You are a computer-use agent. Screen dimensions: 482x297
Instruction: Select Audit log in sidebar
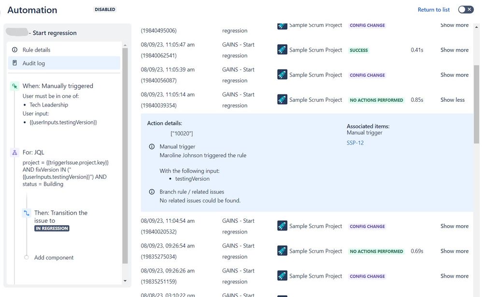[64, 63]
